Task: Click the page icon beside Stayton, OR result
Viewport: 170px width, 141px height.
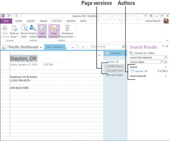Action: click(x=132, y=71)
